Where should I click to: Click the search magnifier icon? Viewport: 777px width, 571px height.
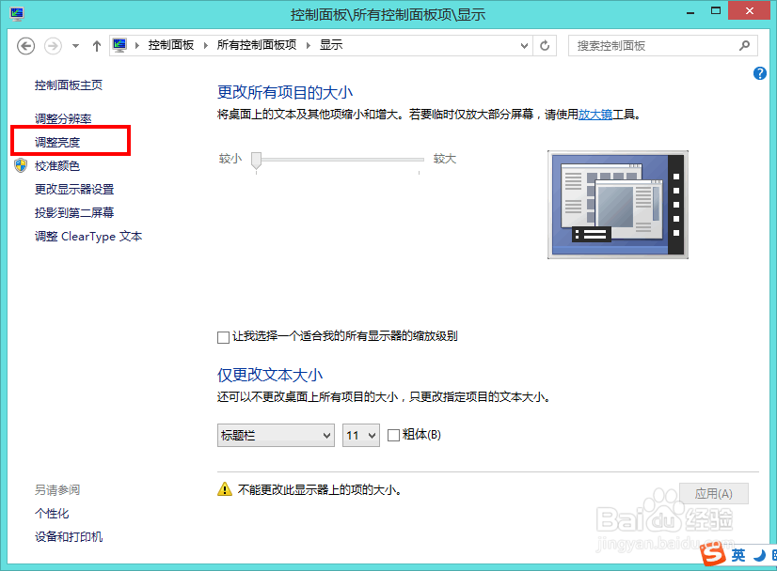point(744,46)
